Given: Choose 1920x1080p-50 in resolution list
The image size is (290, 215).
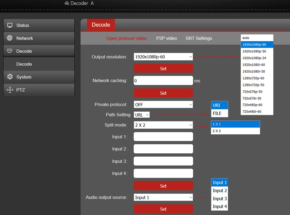Looking at the screenshot, I should (257, 51).
